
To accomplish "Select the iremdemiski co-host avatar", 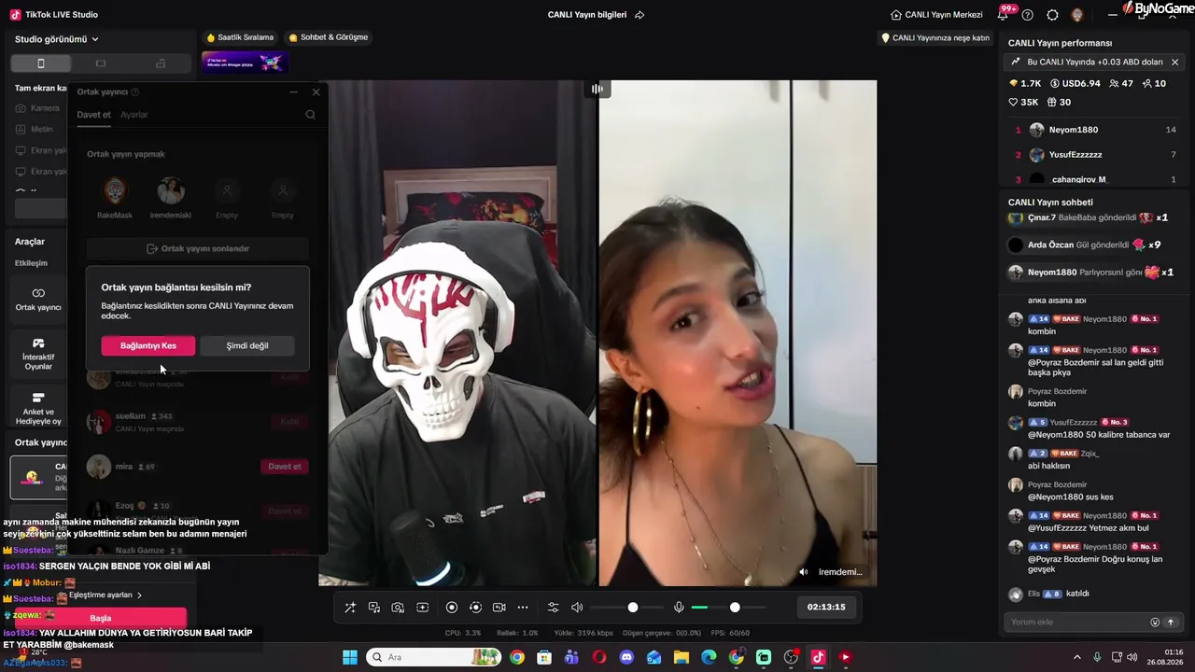I will coord(171,190).
